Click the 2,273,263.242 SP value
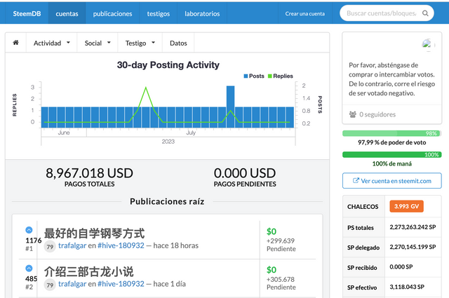Image resolution: width=449 pixels, height=298 pixels. pos(413,227)
